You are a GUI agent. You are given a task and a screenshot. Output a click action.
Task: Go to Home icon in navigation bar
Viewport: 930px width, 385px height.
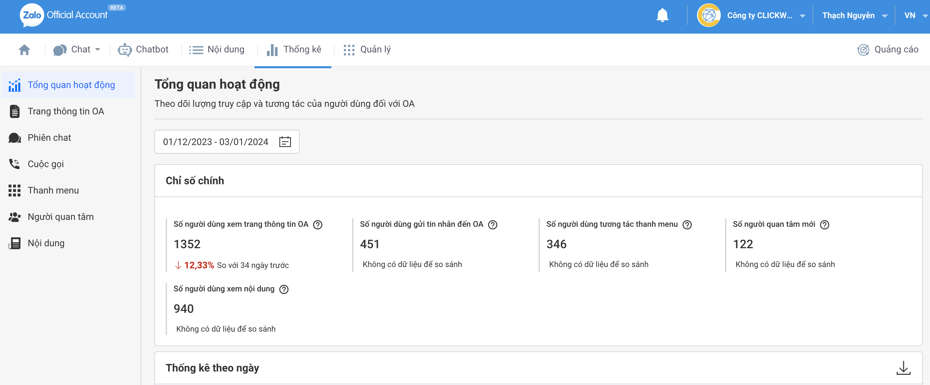click(24, 49)
